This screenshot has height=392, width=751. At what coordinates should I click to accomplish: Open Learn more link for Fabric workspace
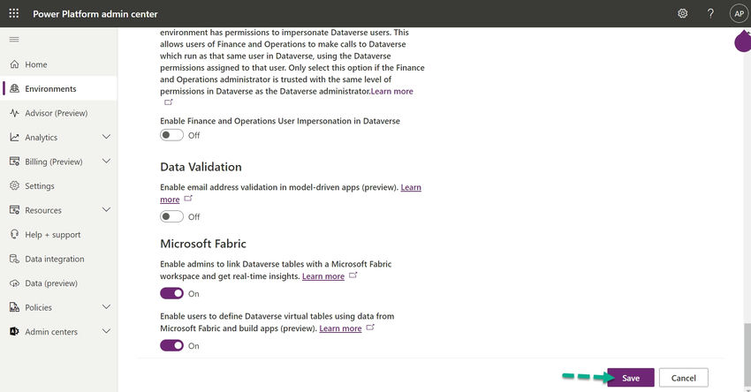323,276
